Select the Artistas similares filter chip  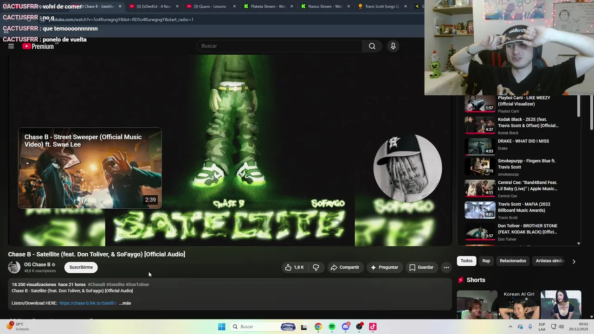[x=550, y=261]
